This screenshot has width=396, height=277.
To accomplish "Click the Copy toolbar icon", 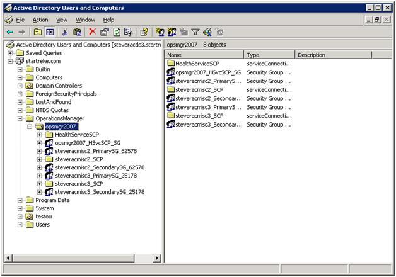I will [x=77, y=32].
